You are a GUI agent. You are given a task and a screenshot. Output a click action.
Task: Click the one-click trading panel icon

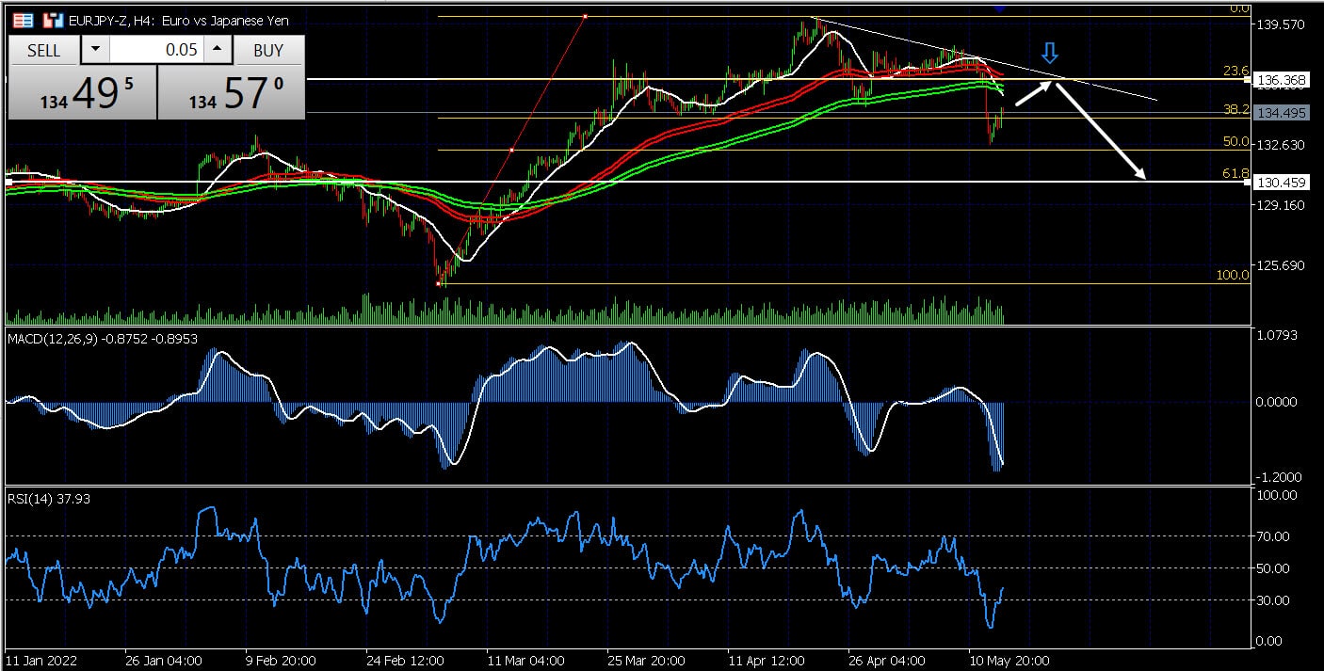pos(24,20)
